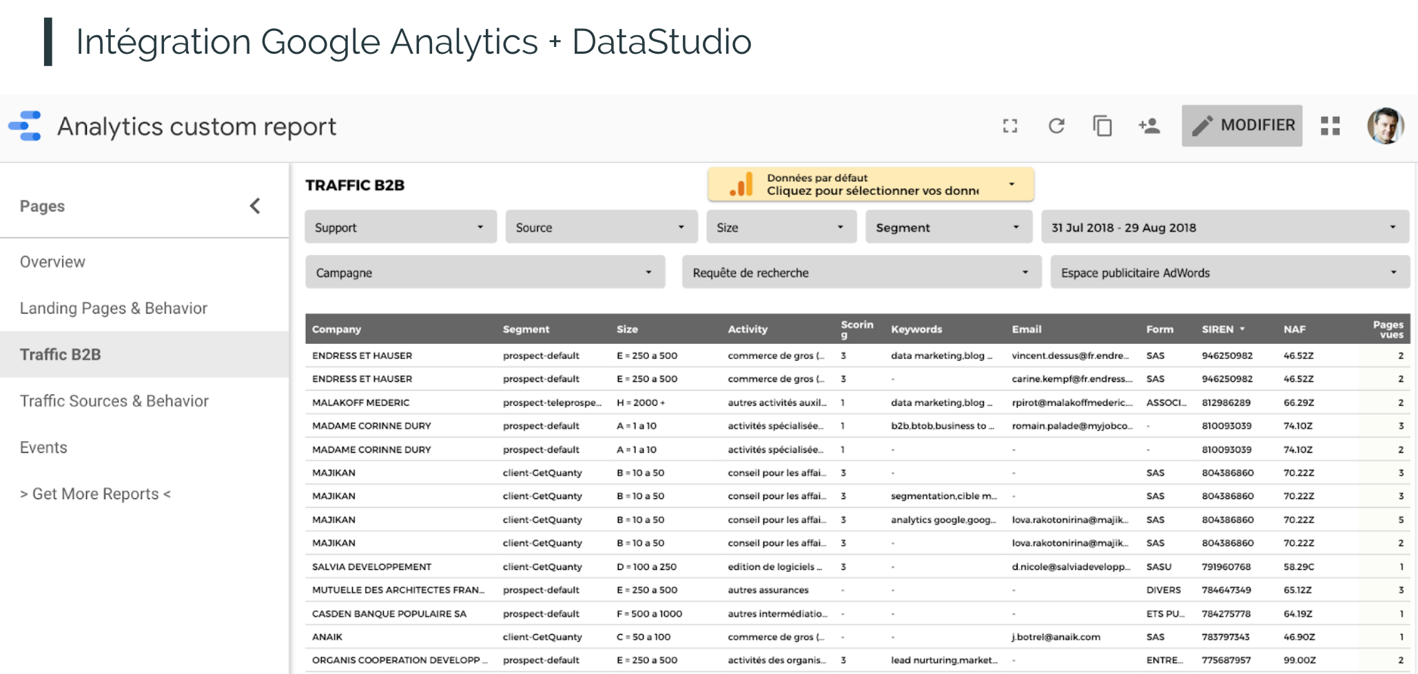Image resolution: width=1418 pixels, height=674 pixels.
Task: Open the Google apps grid icon
Action: [1330, 125]
